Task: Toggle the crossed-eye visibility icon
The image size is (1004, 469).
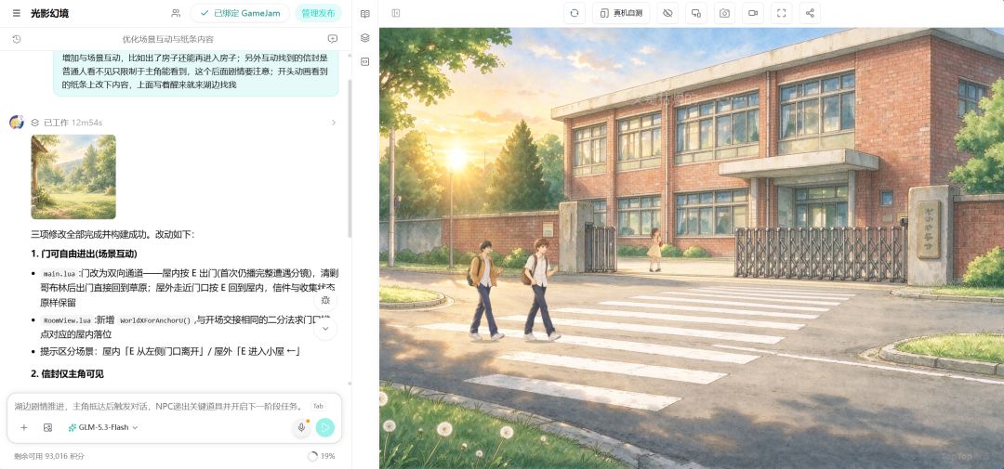Action: (x=667, y=13)
